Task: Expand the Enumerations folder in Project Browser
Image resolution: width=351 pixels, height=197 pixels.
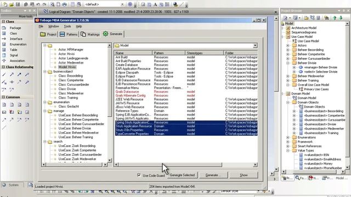Action: pyautogui.click(x=288, y=137)
